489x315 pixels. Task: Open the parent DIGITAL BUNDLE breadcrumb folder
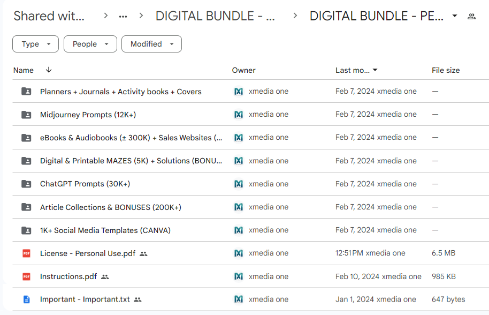pyautogui.click(x=215, y=16)
